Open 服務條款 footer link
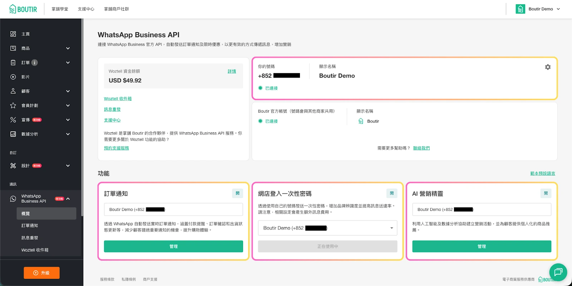The height and width of the screenshot is (286, 572). coord(107,279)
